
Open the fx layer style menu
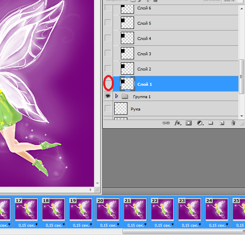(178, 123)
